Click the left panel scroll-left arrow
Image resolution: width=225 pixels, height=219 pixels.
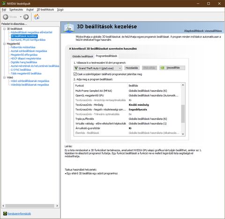point(3,206)
